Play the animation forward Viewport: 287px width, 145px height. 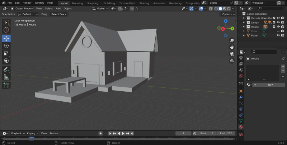(123, 134)
